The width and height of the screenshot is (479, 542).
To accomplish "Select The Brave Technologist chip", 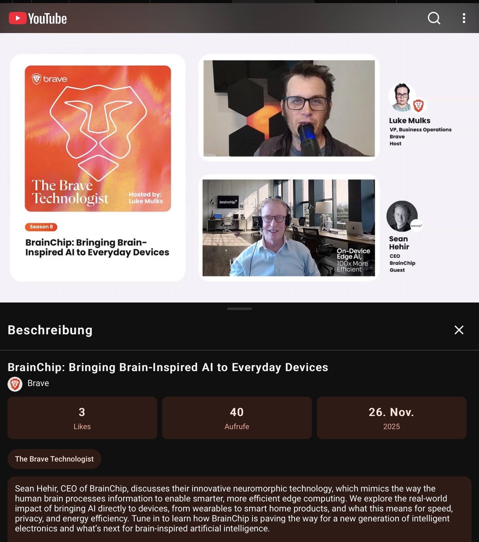I will coord(54,459).
